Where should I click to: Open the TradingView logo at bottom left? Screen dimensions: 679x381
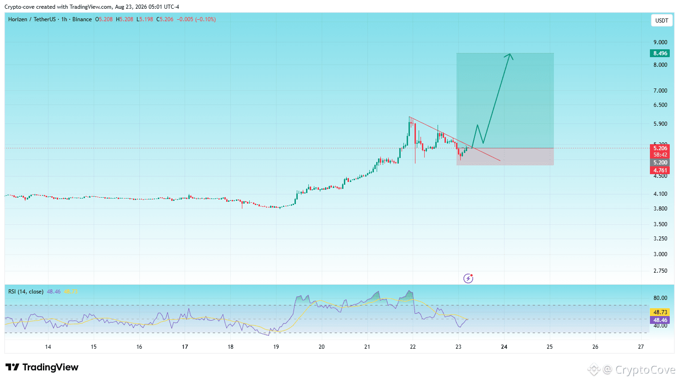pyautogui.click(x=42, y=367)
